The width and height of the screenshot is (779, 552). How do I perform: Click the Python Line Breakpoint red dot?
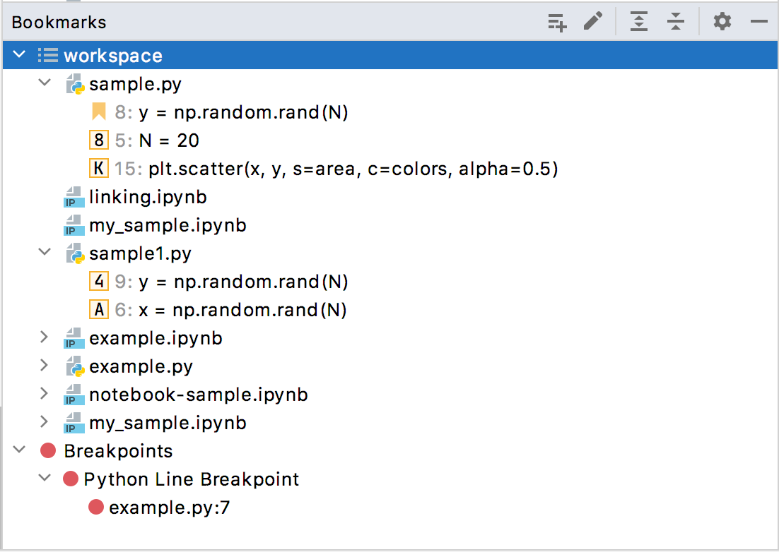pyautogui.click(x=71, y=479)
